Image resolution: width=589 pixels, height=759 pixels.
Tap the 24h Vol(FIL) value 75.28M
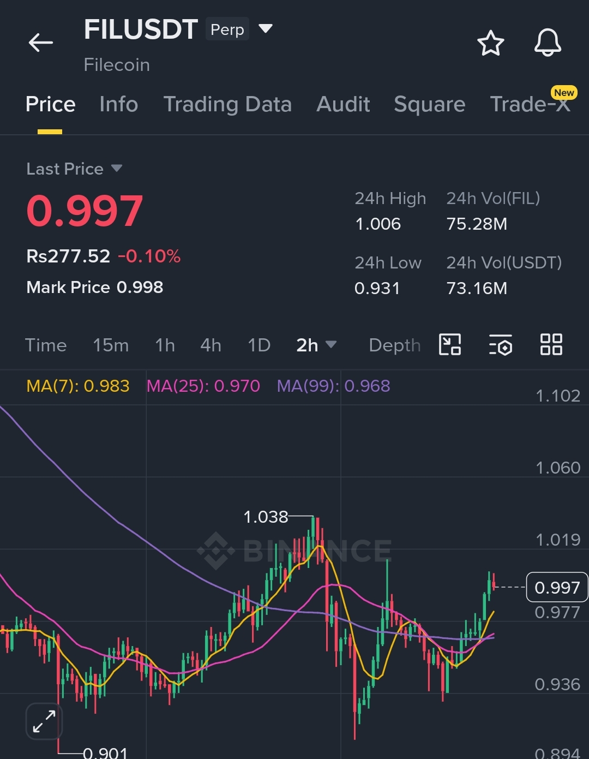click(477, 224)
